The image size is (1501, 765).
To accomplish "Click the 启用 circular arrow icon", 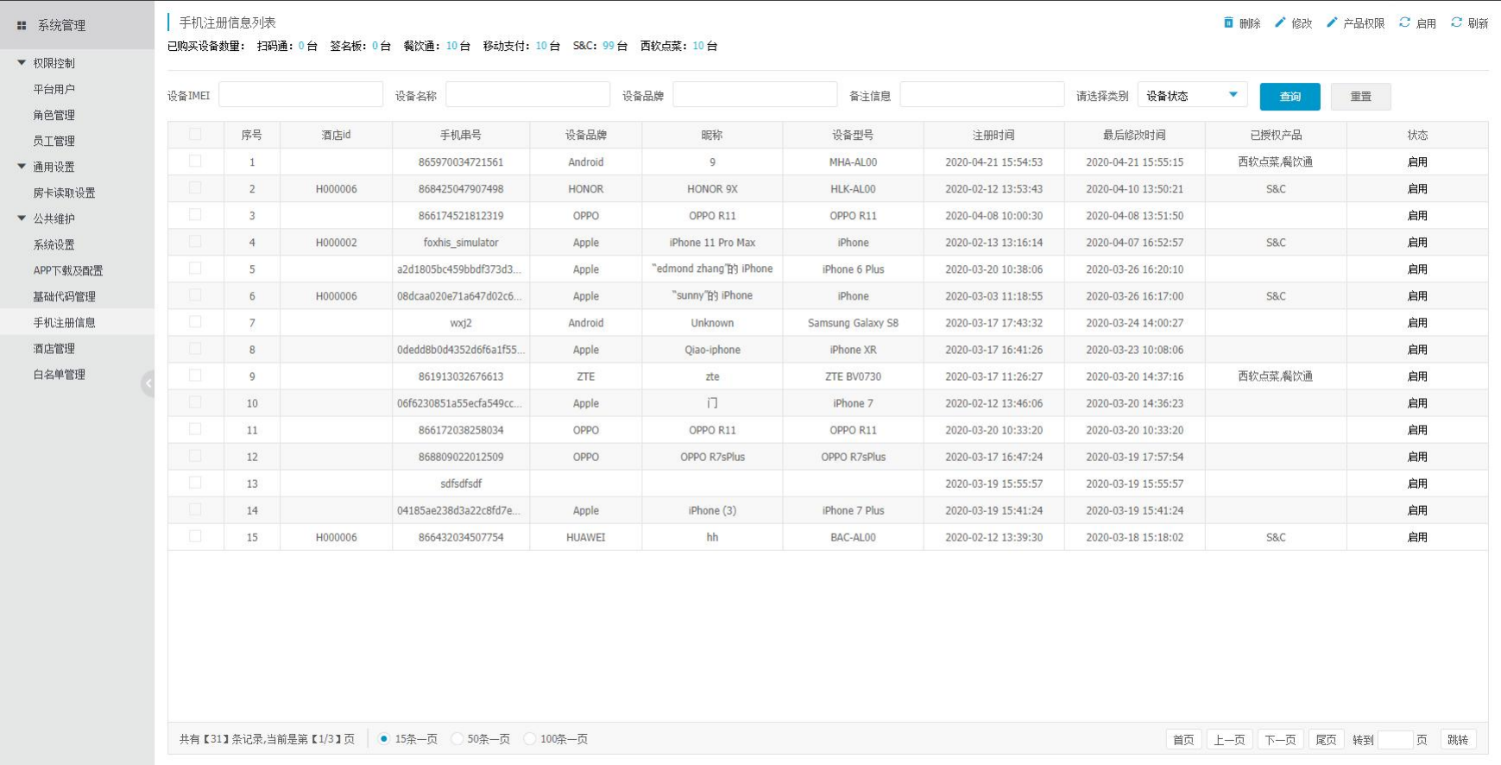I will [1404, 22].
